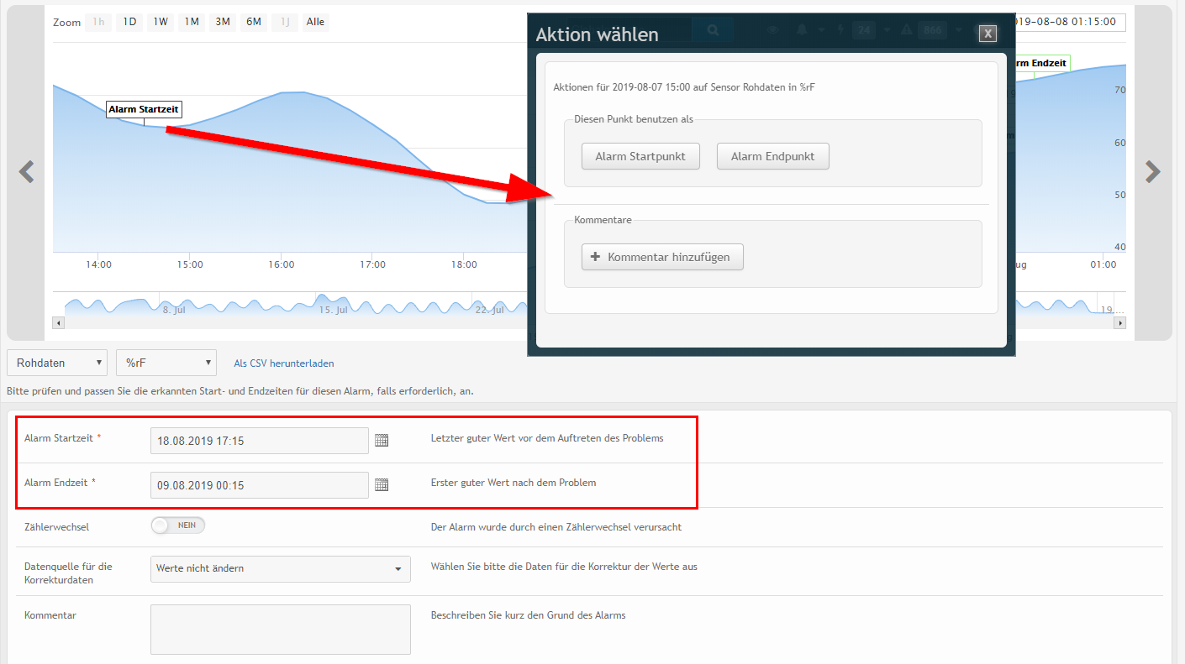Screen dimensions: 1185x664
Task: Set chart zoom to 1J
Action: (285, 22)
